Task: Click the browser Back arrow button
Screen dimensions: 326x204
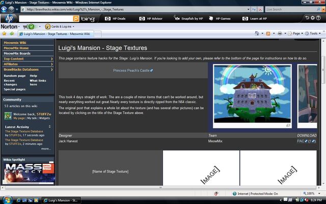Action: click(4, 9)
